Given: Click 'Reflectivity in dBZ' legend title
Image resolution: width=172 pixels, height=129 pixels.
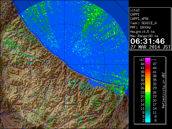Looking at the screenshot, I should pyautogui.click(x=163, y=90).
